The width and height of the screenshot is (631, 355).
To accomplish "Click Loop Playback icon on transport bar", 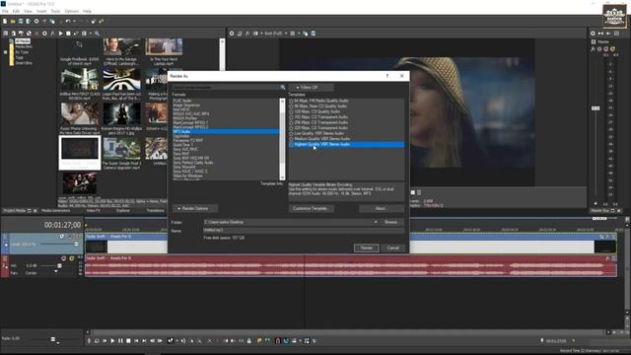I will (97, 341).
